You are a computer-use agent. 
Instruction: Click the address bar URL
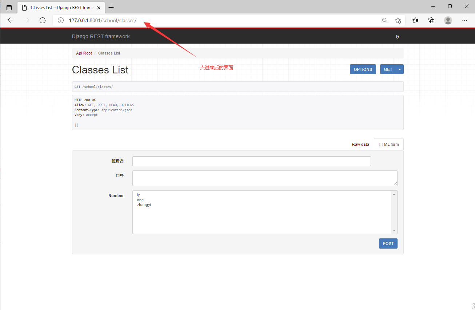coord(103,20)
